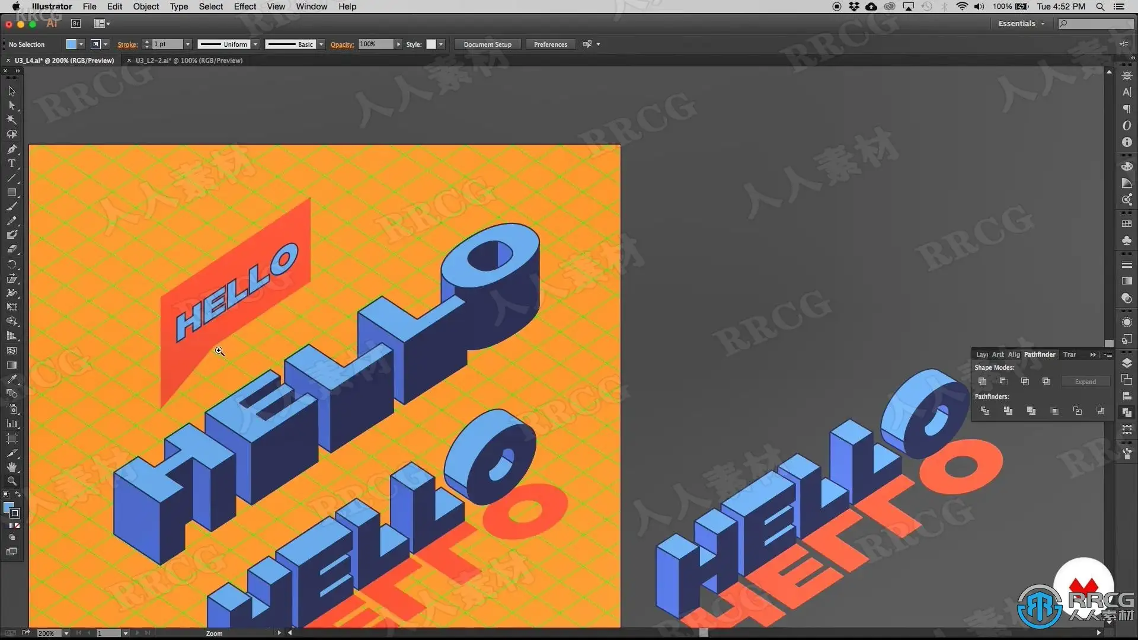Click the Unite shape mode icon
The image size is (1138, 640).
point(982,382)
